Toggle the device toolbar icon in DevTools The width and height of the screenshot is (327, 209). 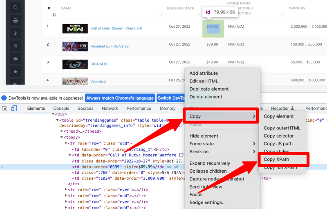(14, 108)
